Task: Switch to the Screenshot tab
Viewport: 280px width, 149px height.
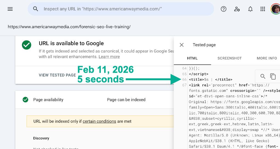Action: (230, 58)
